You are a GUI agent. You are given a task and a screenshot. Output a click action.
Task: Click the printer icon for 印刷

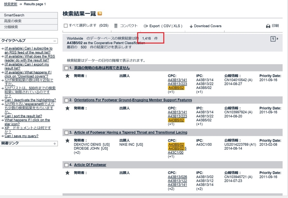click(x=268, y=26)
